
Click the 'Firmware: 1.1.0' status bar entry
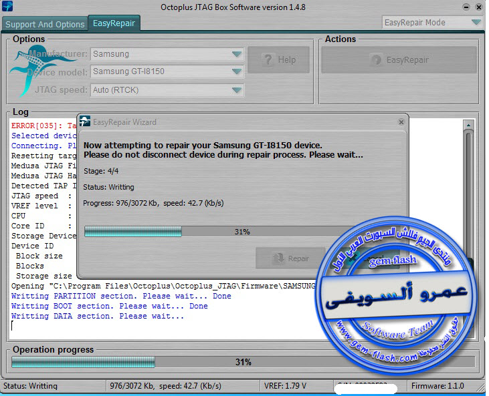[437, 386]
